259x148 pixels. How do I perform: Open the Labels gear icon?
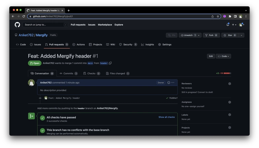coord(230,115)
